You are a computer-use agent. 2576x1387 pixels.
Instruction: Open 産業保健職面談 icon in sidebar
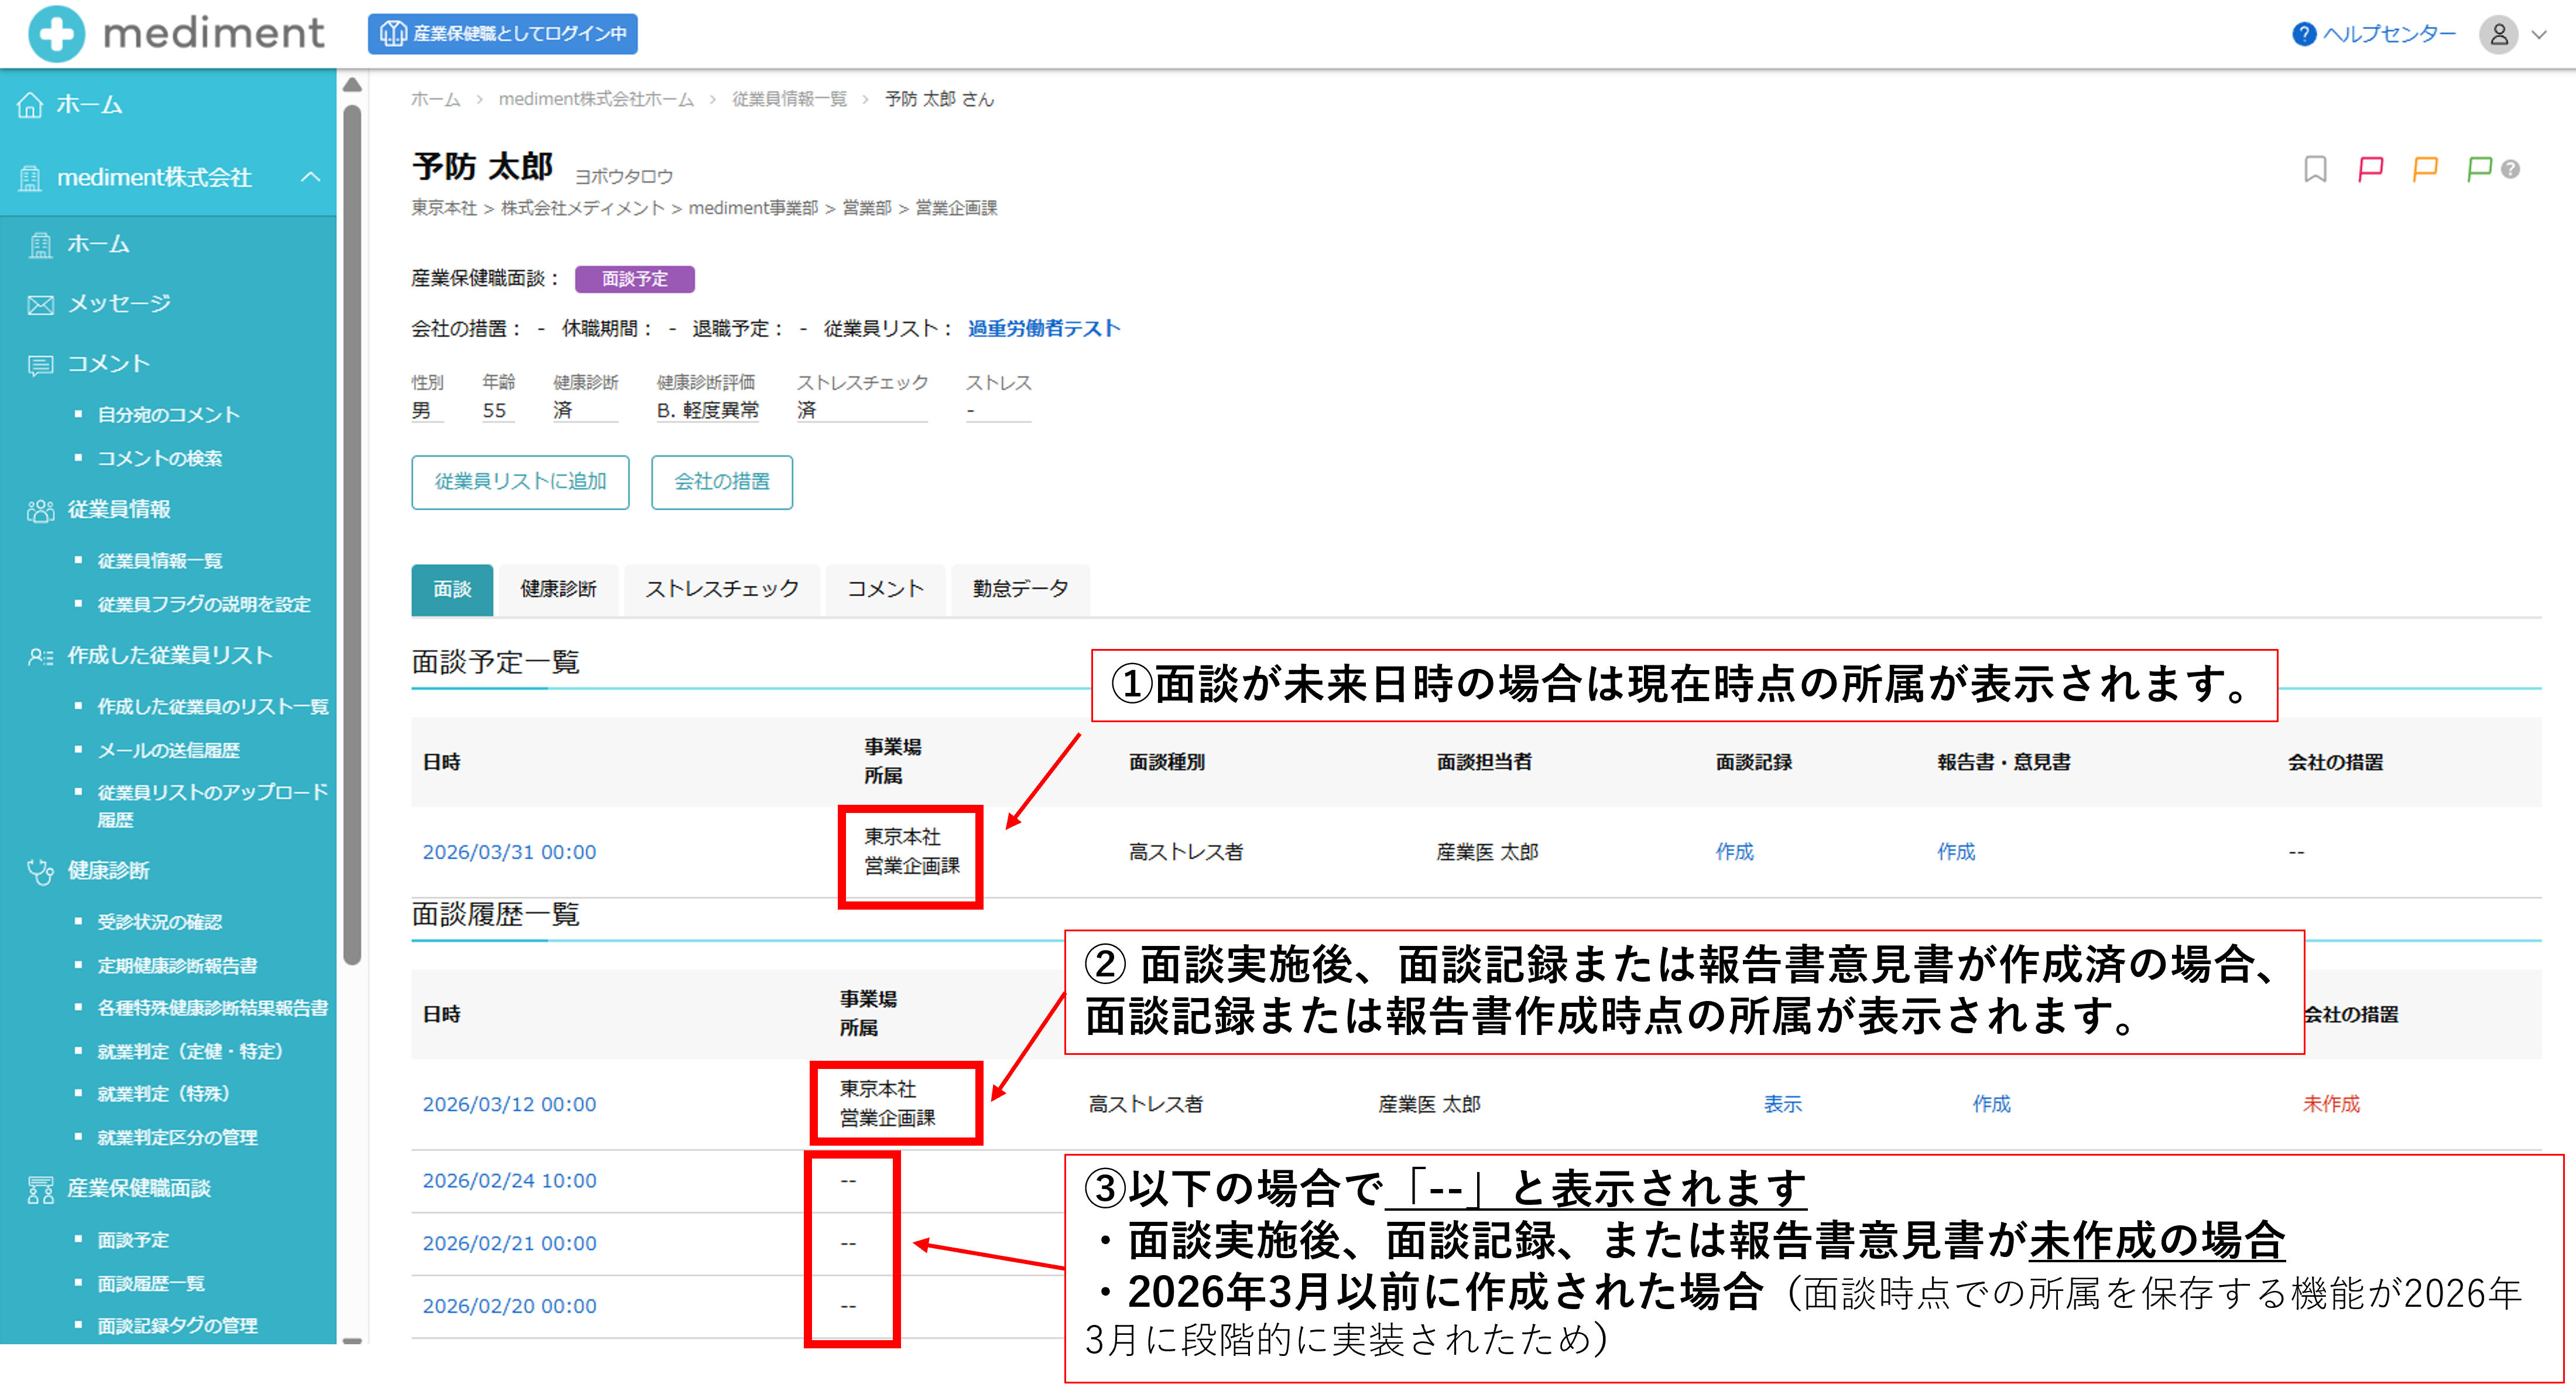[x=40, y=1189]
